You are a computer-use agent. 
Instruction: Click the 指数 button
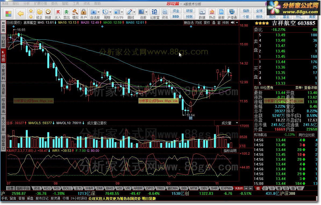tap(246, 11)
